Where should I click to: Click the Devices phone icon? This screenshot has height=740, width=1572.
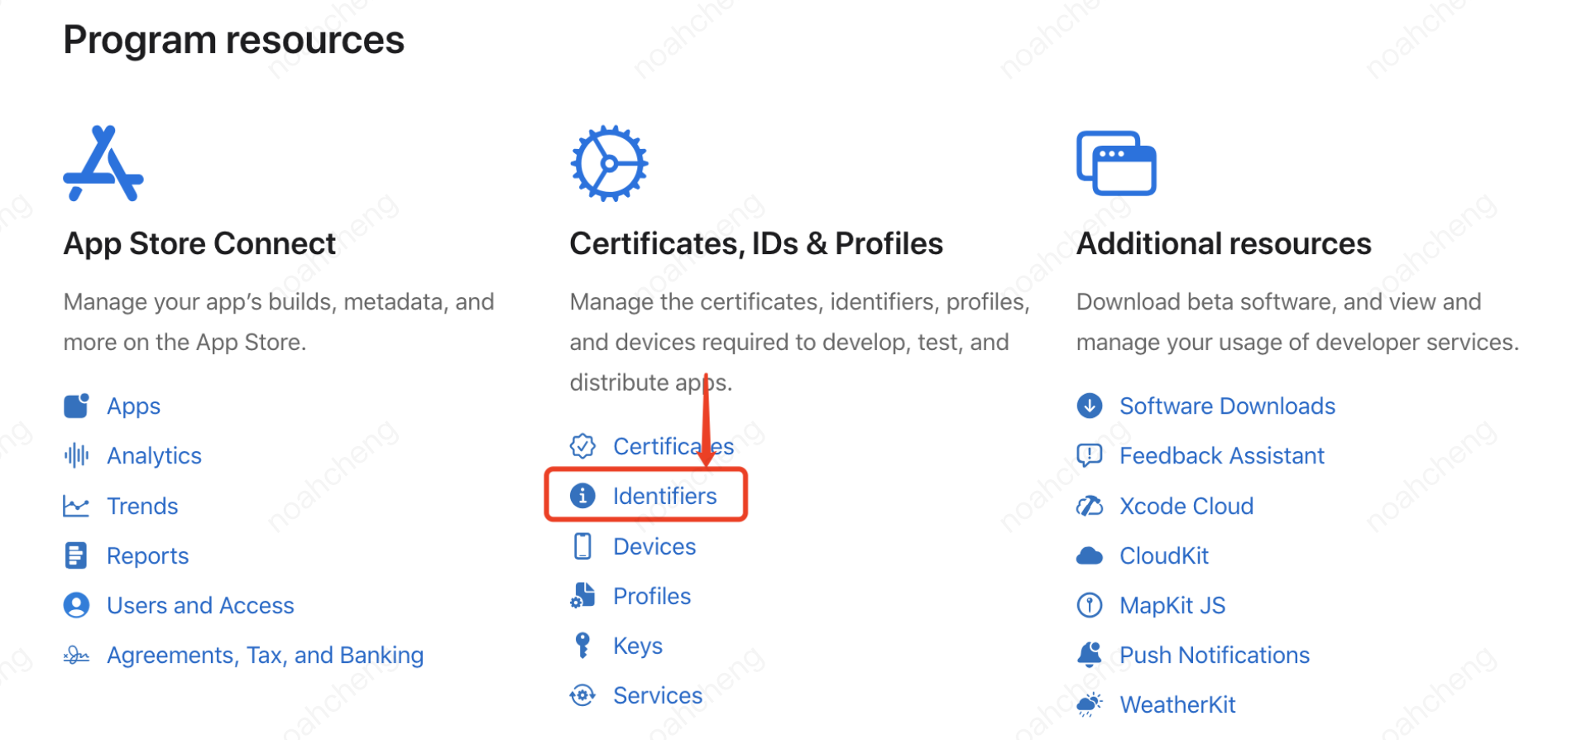click(582, 546)
